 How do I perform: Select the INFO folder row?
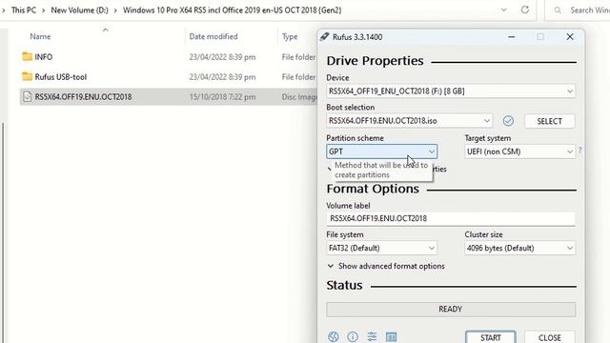[x=168, y=57]
